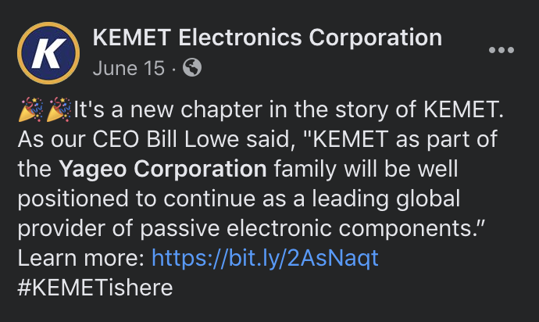Viewport: 539px width, 322px height.
Task: Click the globe public audience icon
Action: 192,67
